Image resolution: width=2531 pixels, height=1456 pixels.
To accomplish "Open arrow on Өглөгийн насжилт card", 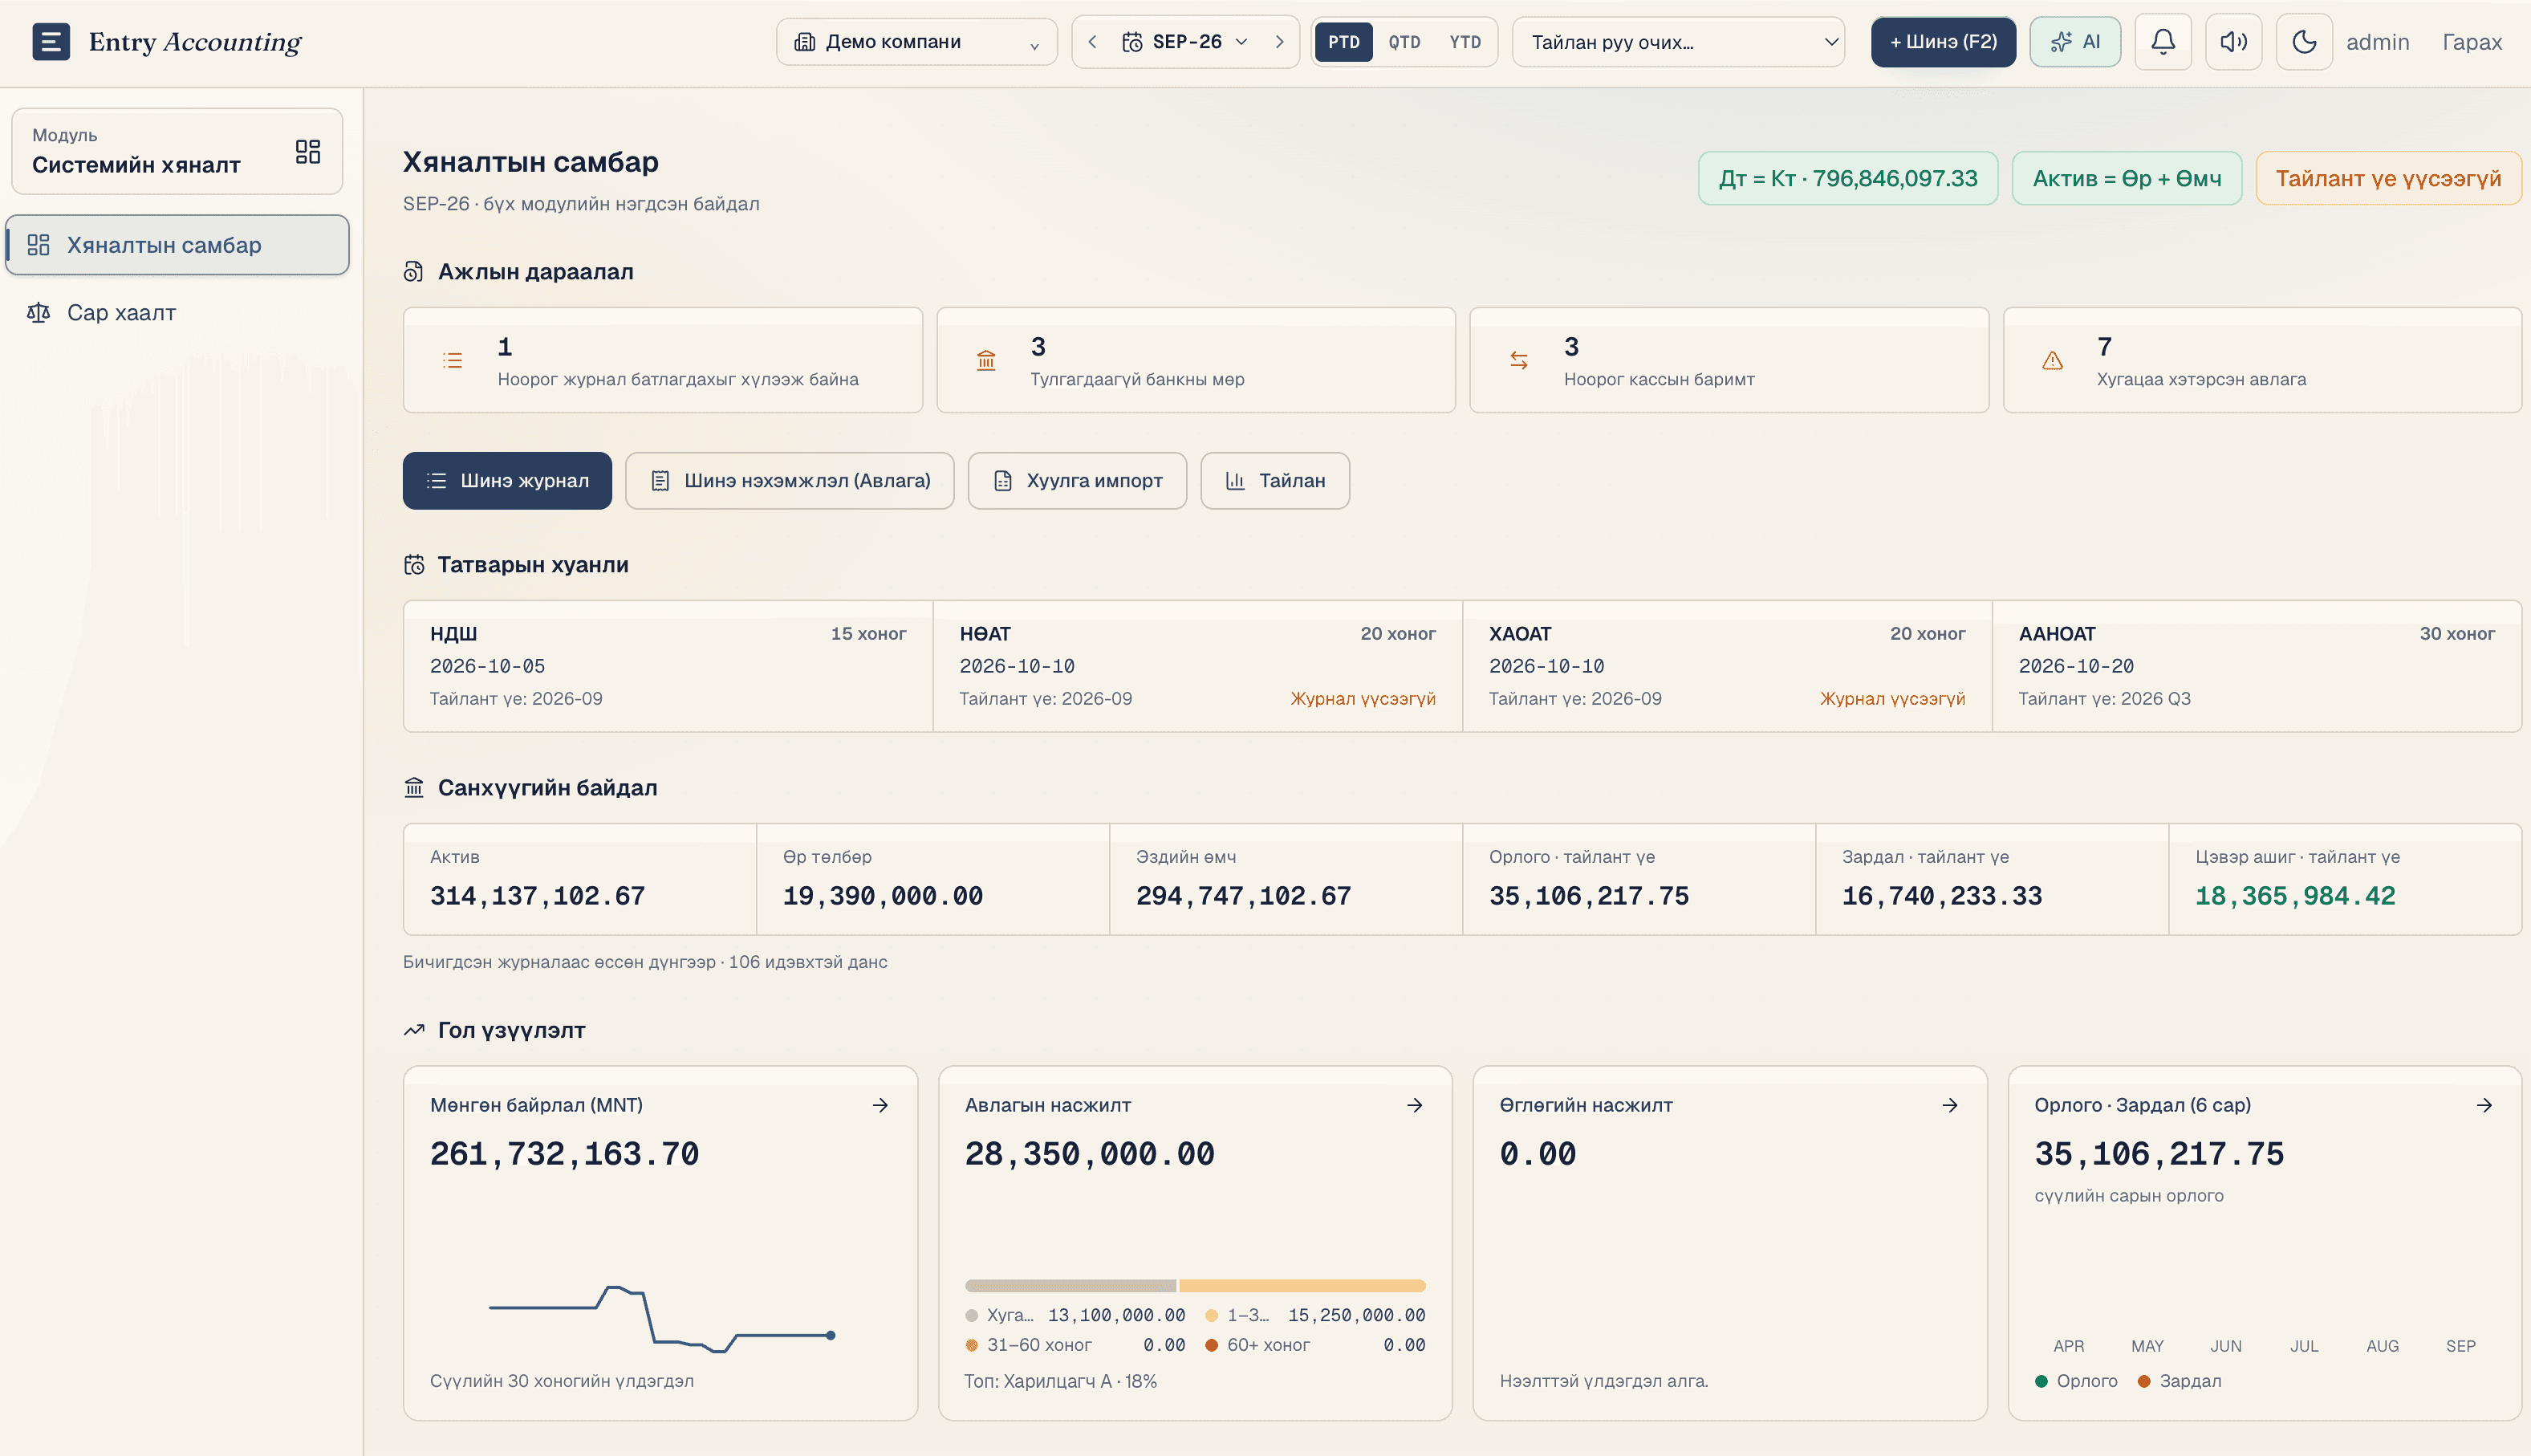I will [x=1949, y=1105].
